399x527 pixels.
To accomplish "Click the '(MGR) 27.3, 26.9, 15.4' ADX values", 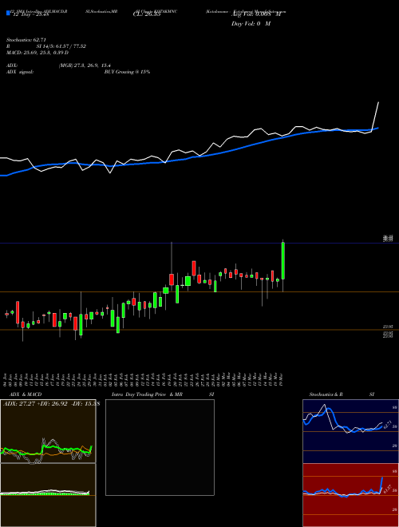I will [85, 65].
